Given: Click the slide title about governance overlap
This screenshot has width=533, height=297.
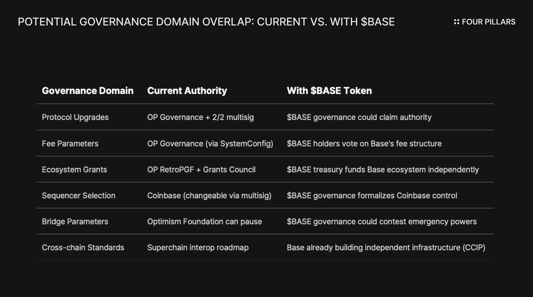Looking at the screenshot, I should (206, 22).
